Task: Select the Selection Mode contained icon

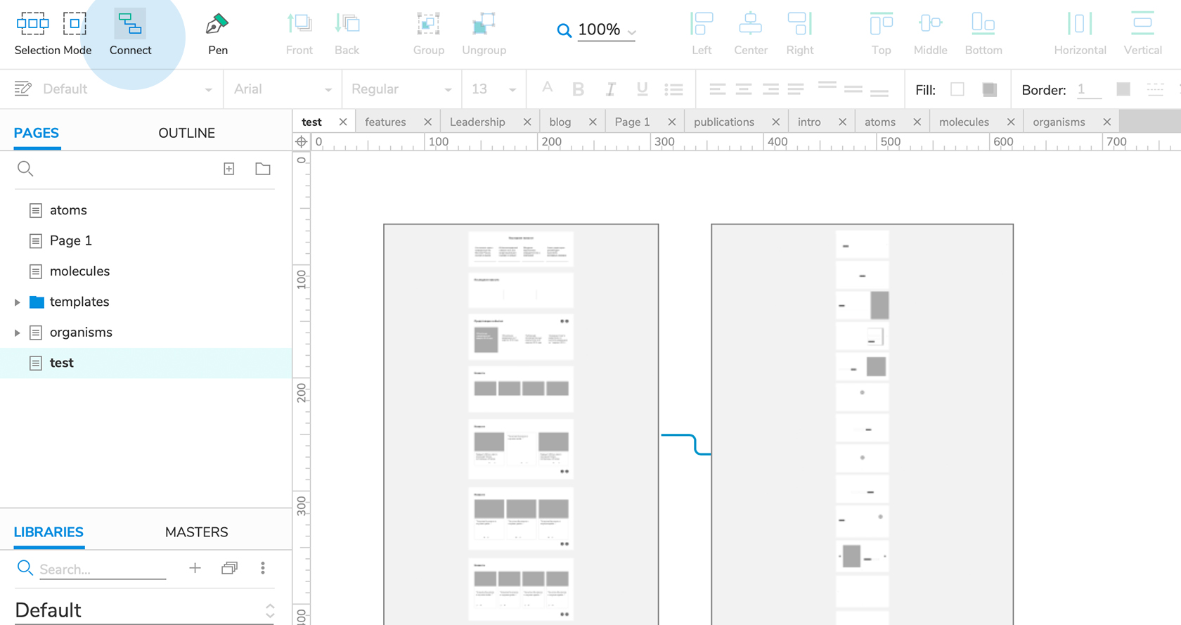Action: tap(75, 24)
